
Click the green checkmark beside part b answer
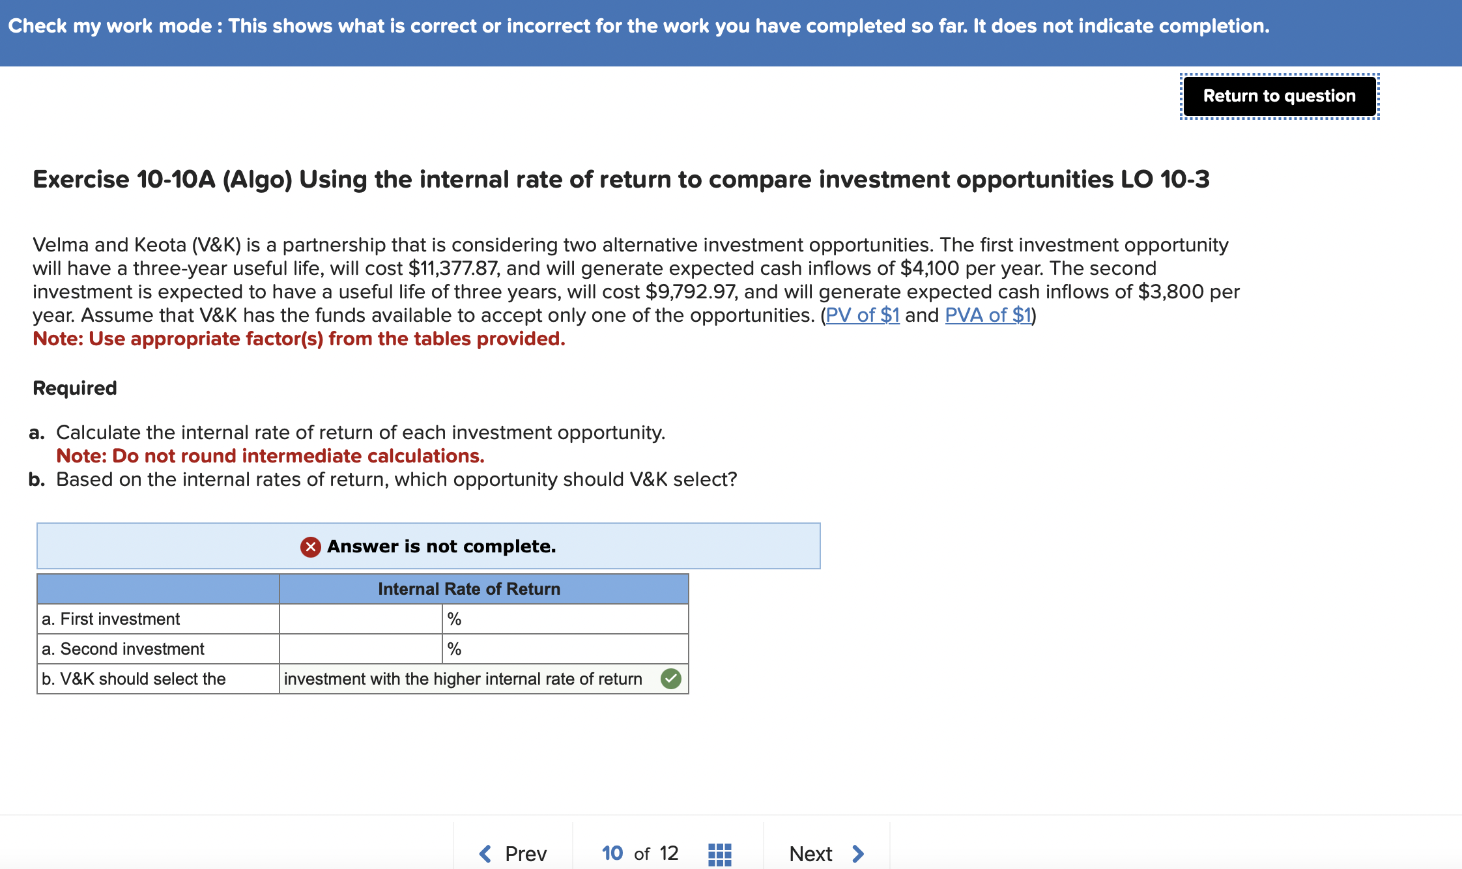[671, 679]
